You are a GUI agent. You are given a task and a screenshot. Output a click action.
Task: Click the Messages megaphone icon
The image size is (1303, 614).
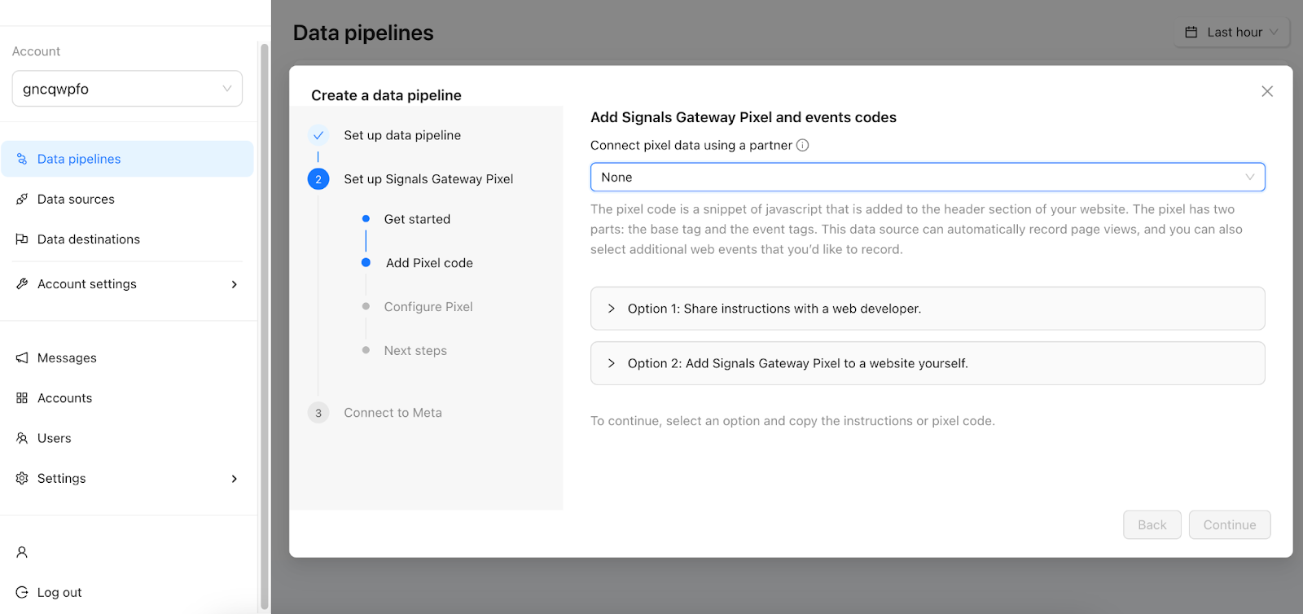coord(22,357)
